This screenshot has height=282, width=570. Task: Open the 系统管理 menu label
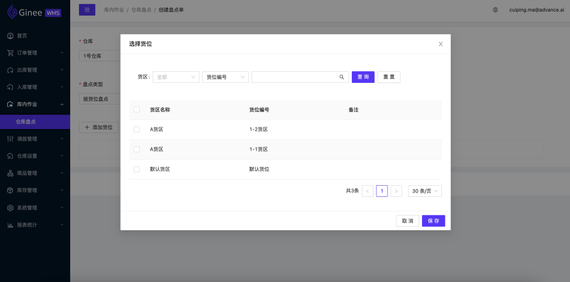[x=27, y=207]
